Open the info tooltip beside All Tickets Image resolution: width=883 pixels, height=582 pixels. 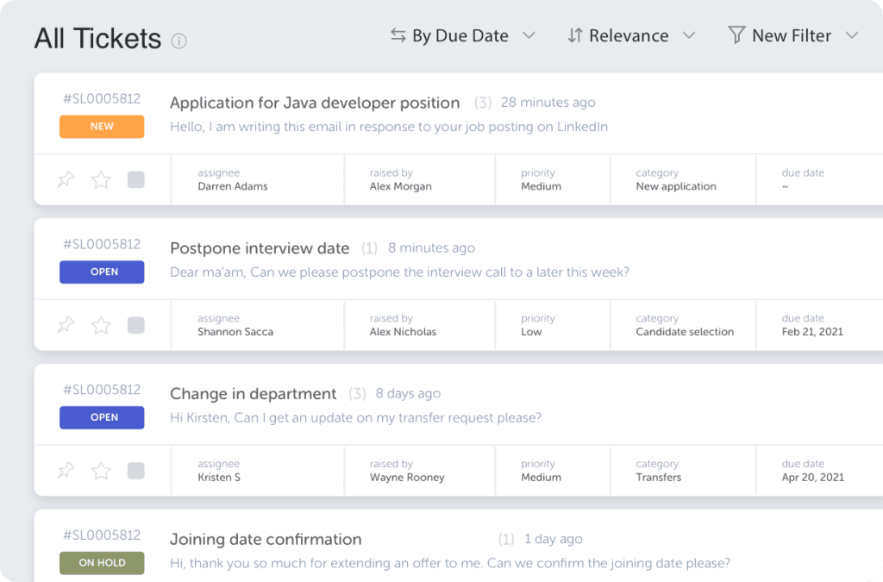(178, 40)
